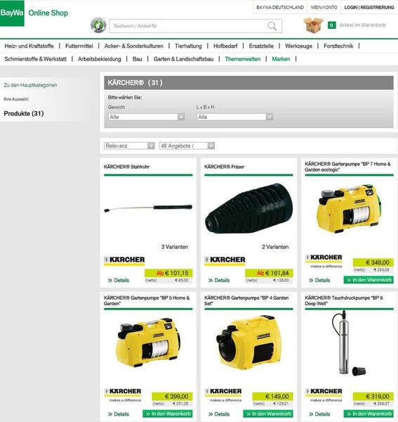The image size is (398, 422).
Task: Click the BayWa logo
Action: [12, 13]
